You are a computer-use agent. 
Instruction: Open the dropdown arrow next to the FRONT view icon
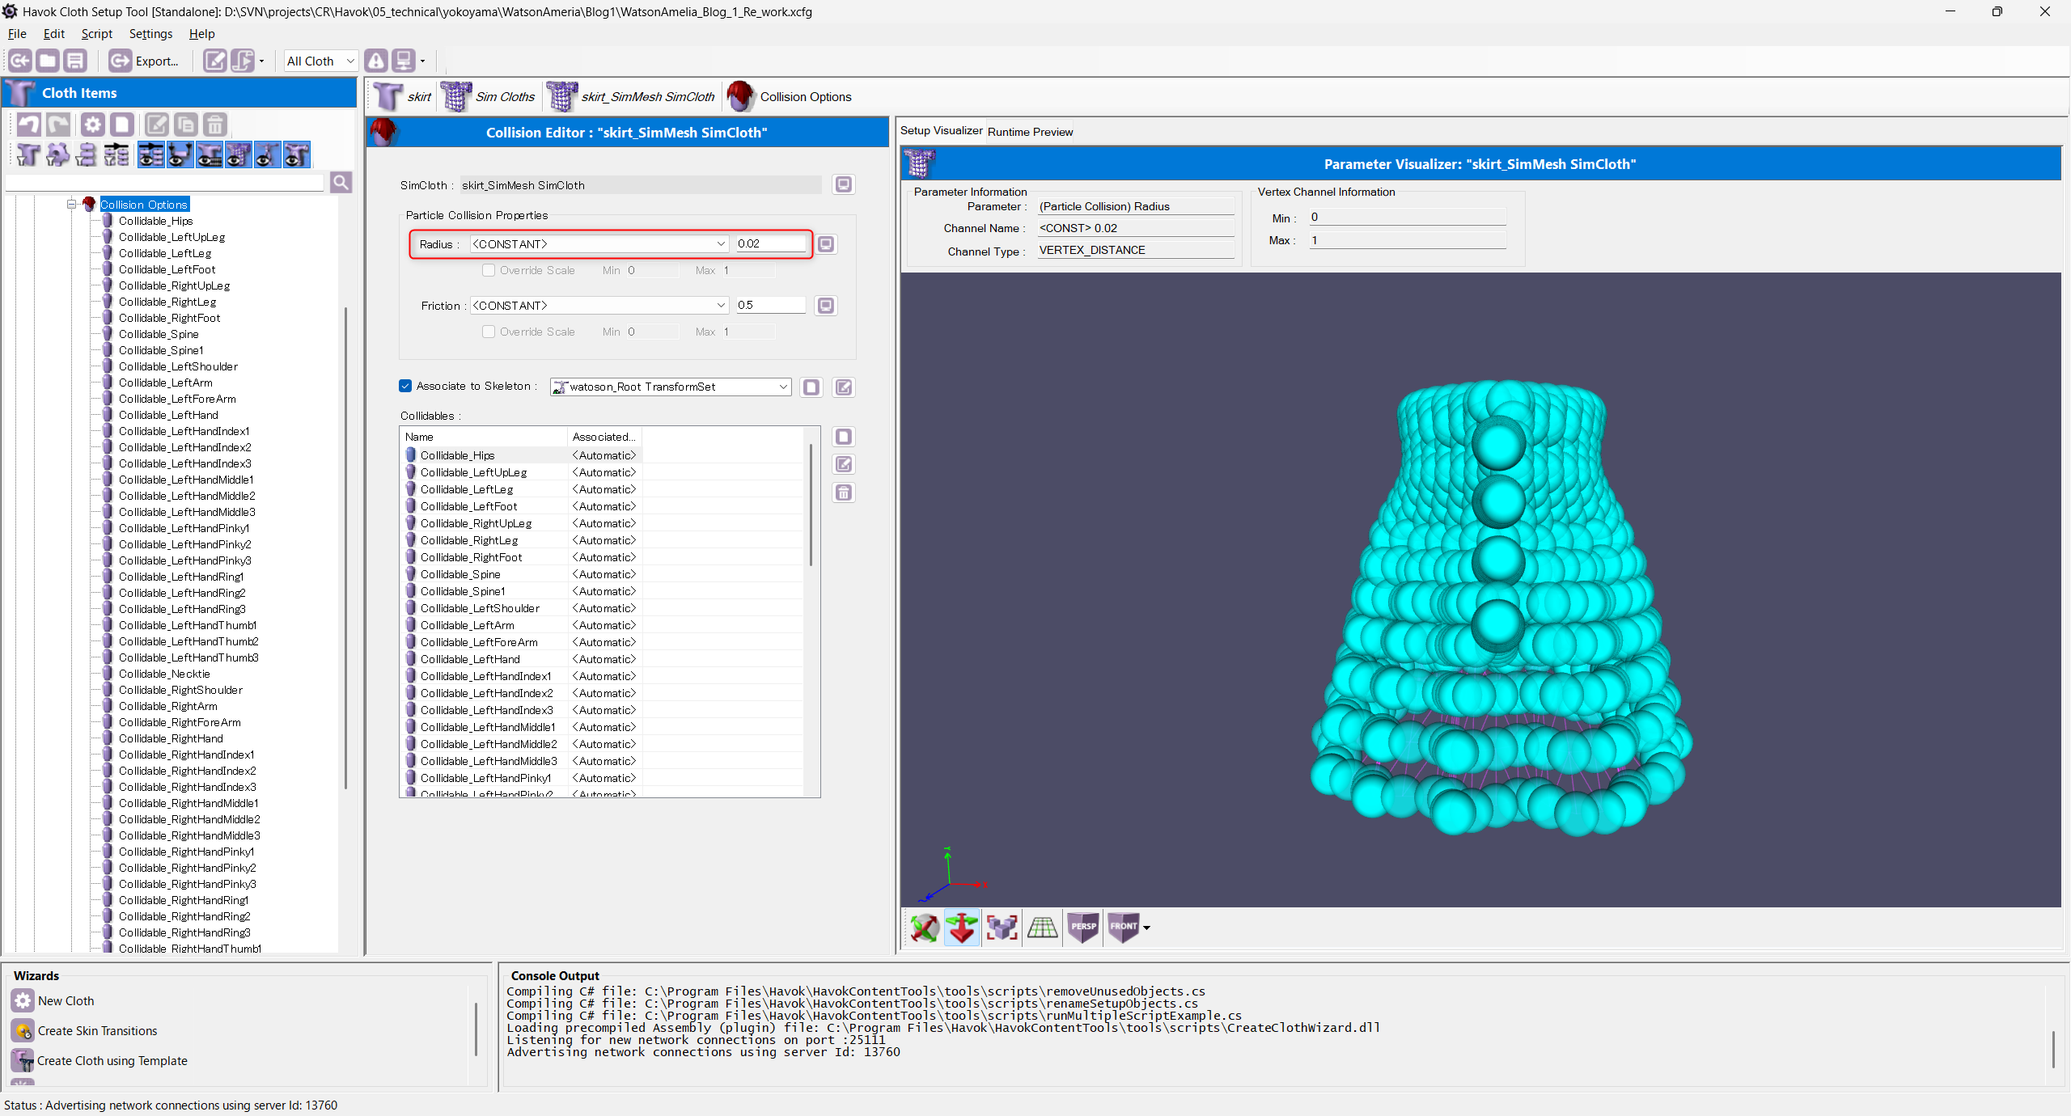[1146, 928]
